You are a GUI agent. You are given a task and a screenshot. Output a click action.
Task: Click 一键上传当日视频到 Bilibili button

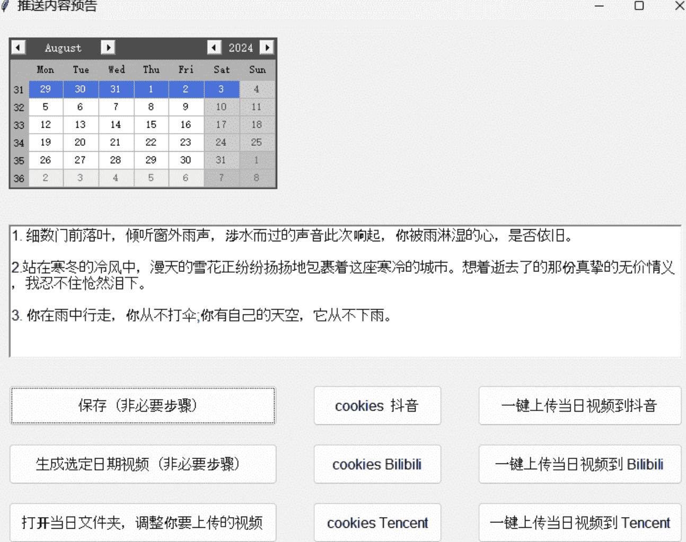tap(579, 464)
